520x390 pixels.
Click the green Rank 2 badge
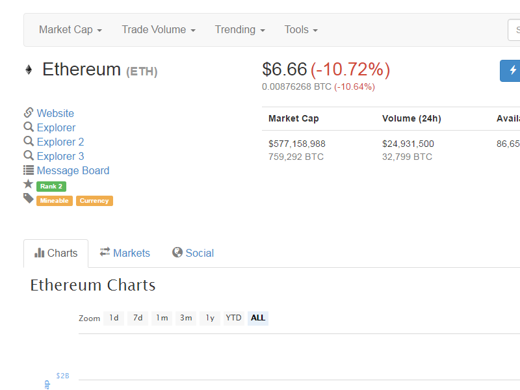[x=51, y=187]
